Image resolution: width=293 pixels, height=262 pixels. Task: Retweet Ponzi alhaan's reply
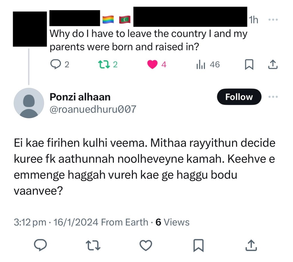[93, 245]
